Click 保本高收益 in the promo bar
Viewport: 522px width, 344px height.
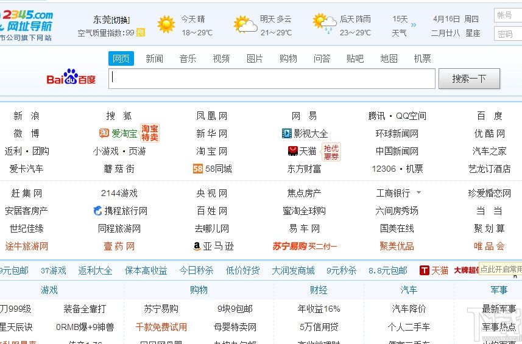[146, 270]
